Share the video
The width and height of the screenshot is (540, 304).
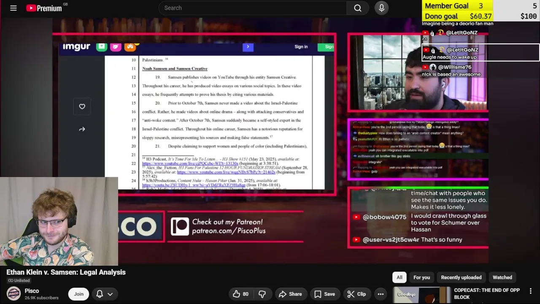[290, 294]
